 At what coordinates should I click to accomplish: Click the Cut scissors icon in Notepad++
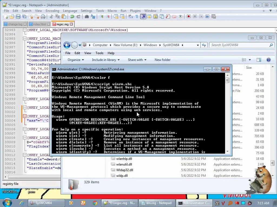point(51,16)
